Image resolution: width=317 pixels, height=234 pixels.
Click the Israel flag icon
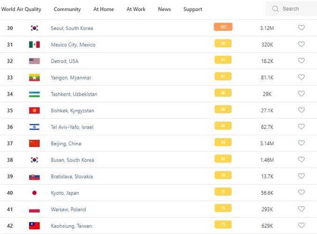(34, 127)
